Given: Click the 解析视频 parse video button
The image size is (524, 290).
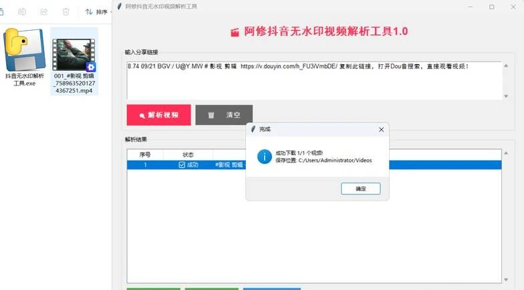Looking at the screenshot, I should (x=159, y=115).
